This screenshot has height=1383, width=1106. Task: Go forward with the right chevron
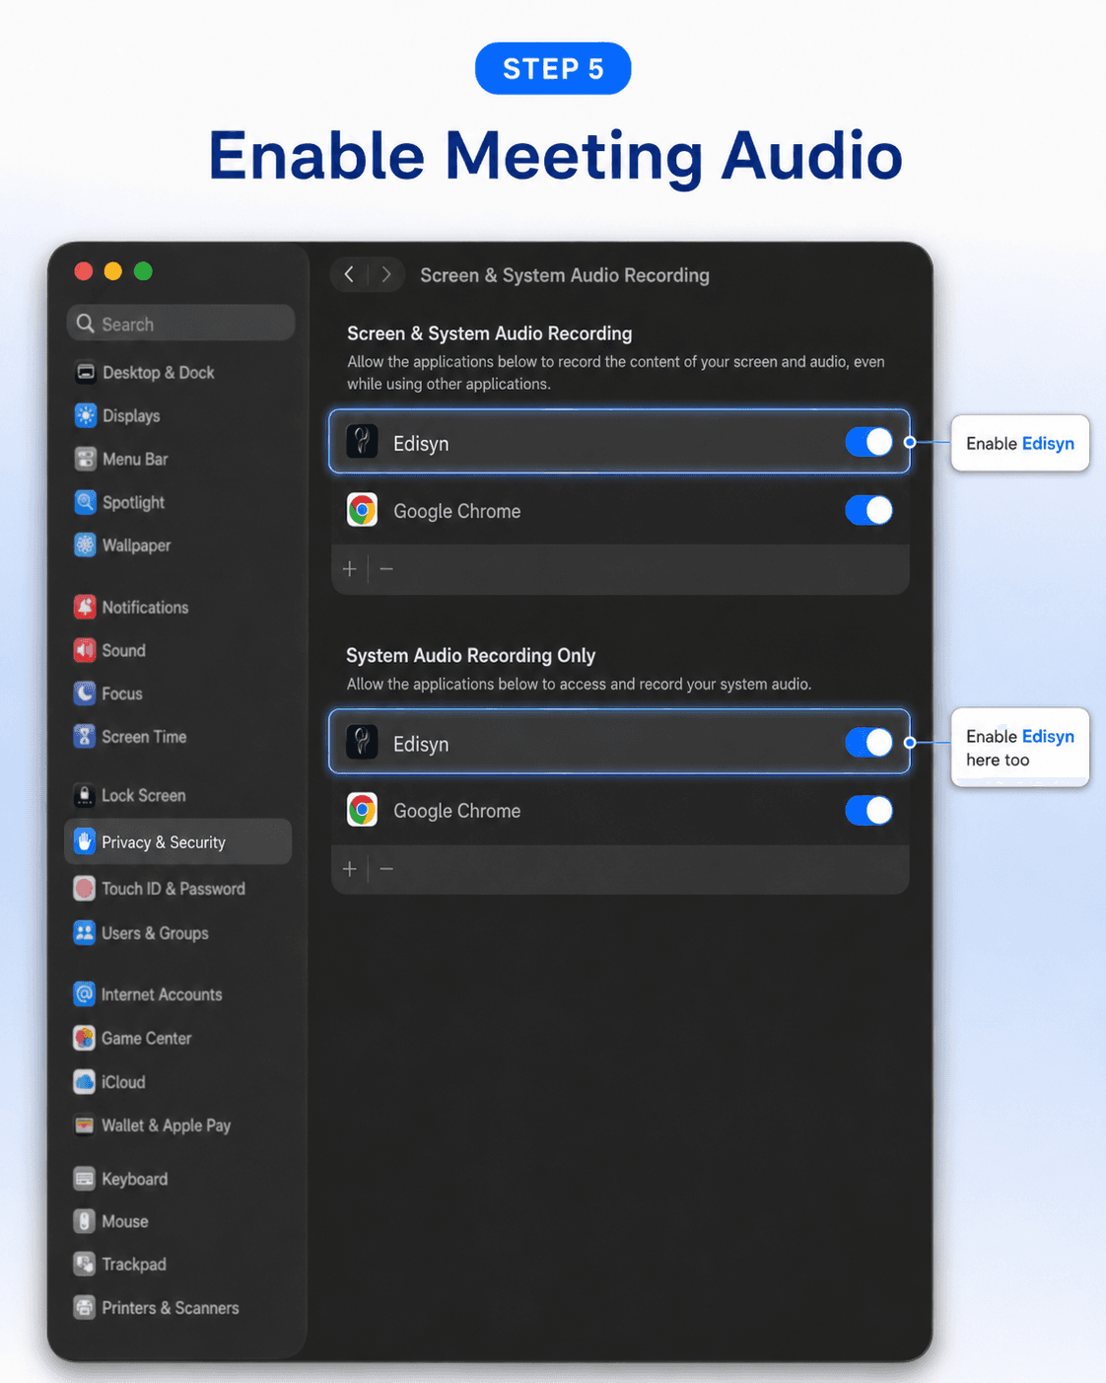pos(386,274)
